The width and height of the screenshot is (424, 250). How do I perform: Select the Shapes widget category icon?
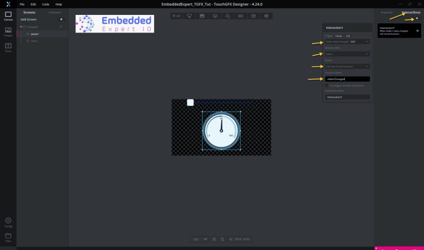pos(227,16)
